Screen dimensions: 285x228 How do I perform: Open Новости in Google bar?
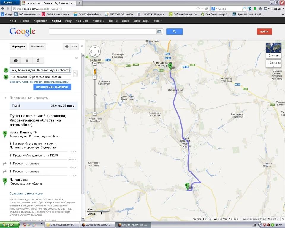coord(98,21)
